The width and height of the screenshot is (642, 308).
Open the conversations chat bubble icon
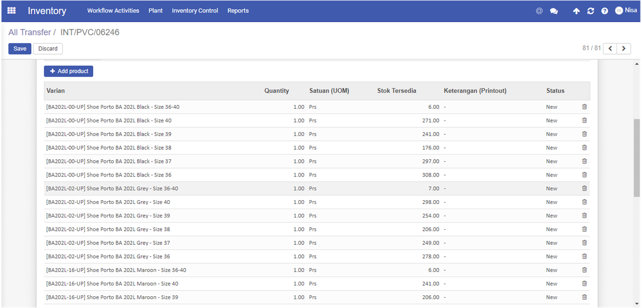pos(554,11)
